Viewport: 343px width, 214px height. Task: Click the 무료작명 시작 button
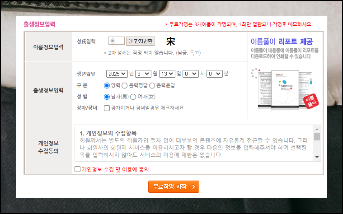coord(174,186)
